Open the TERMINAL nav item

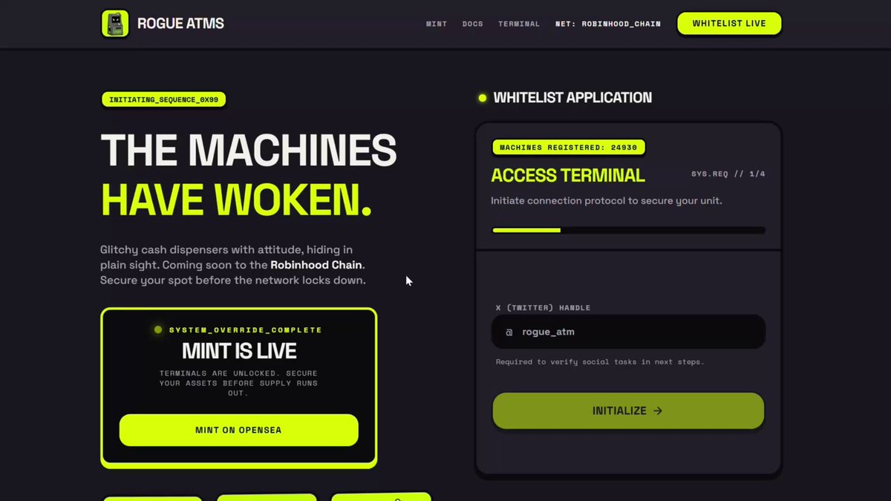pos(519,24)
